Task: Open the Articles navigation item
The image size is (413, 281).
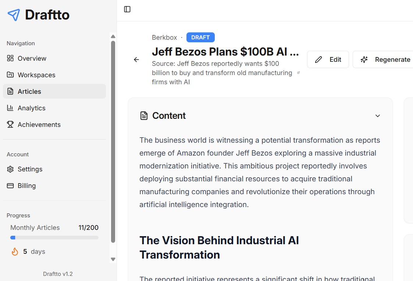Action: point(54,91)
